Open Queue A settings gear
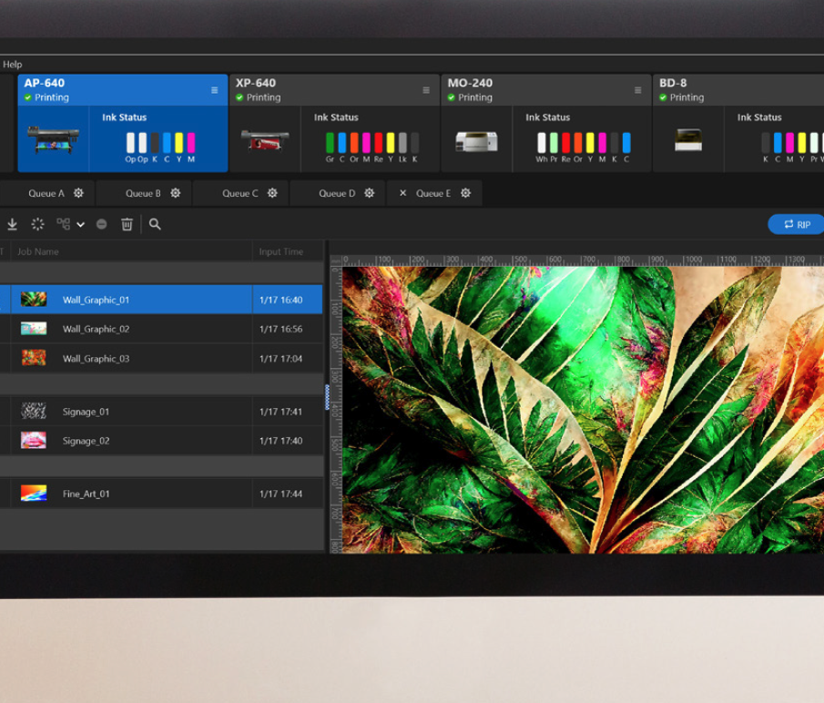The width and height of the screenshot is (824, 703). pos(78,193)
